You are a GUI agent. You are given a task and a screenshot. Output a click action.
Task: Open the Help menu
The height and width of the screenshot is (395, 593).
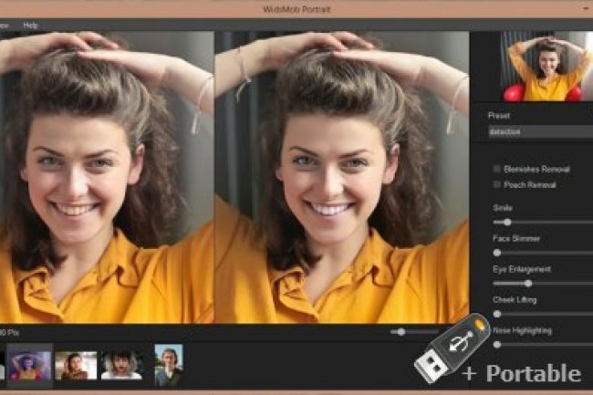tap(31, 25)
